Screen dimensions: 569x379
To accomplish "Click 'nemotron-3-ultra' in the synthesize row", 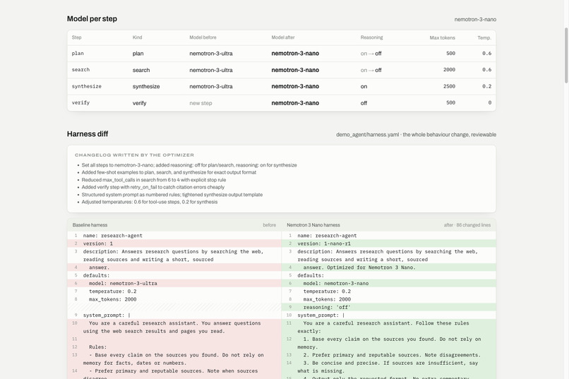I will coord(211,86).
